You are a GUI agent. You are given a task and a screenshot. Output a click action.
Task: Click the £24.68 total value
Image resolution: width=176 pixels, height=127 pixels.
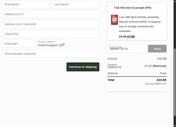[161, 80]
